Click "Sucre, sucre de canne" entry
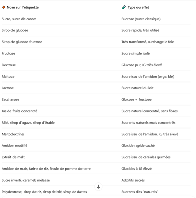Image resolution: width=196 pixels, height=198 pixels. (19, 19)
